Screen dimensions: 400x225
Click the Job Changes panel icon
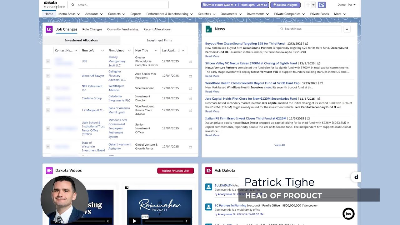pyautogui.click(x=49, y=29)
